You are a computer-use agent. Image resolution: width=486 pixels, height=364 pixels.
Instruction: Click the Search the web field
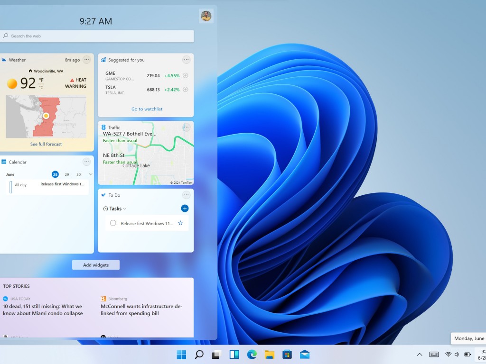pyautogui.click(x=97, y=36)
